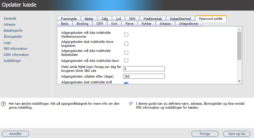Open the Basis tab
Screen dimensions: 254x138
[x=65, y=24]
